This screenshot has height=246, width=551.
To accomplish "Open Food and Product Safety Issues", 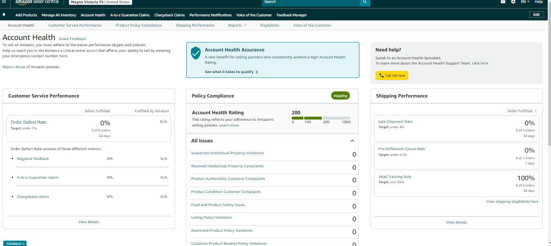I will pyautogui.click(x=218, y=205).
